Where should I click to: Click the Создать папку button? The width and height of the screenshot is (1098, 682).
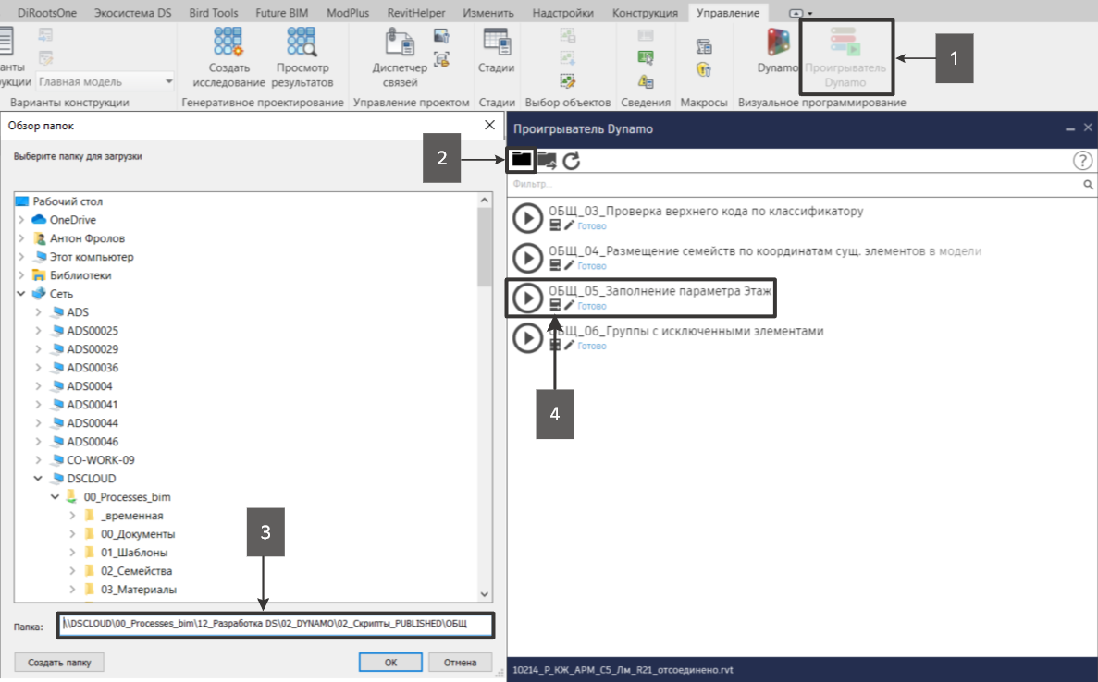point(59,663)
